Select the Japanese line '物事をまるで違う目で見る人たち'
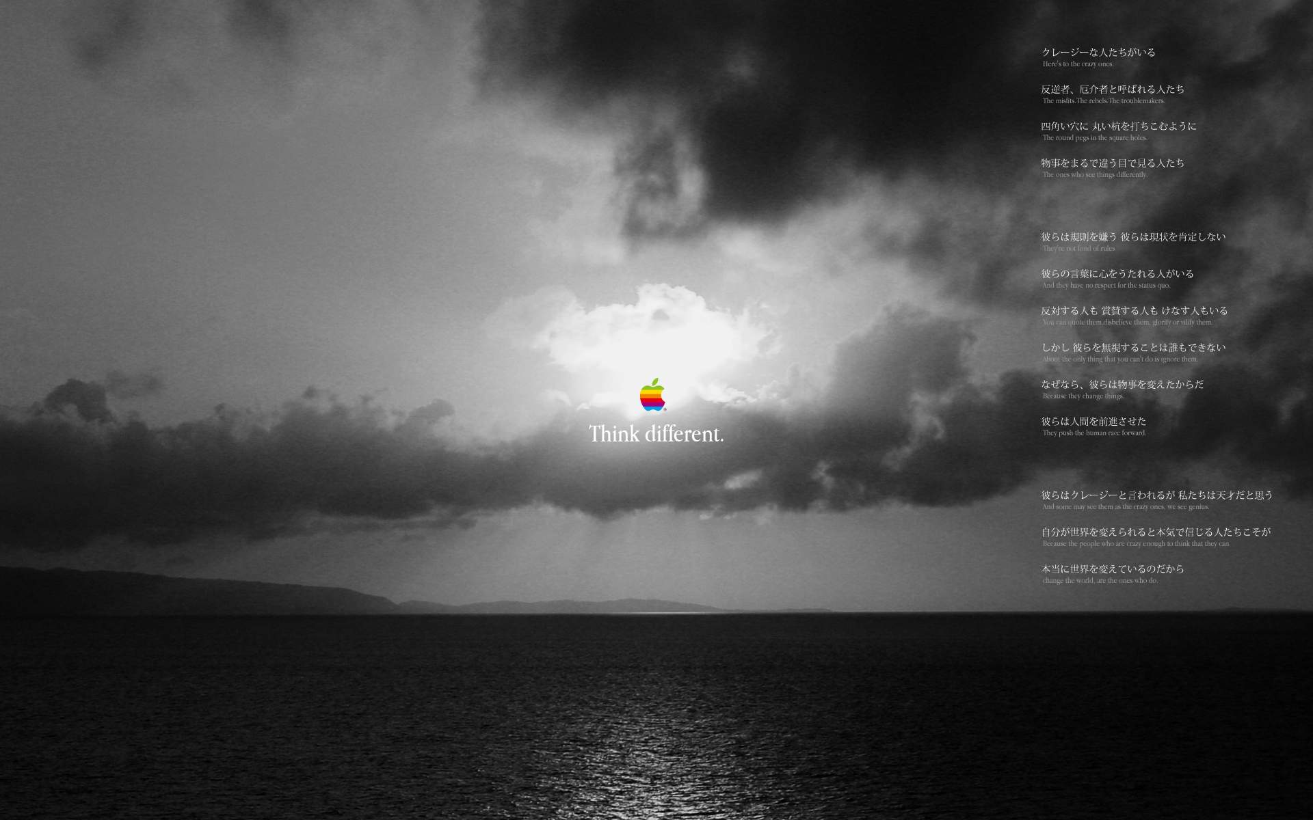Image resolution: width=1313 pixels, height=820 pixels. point(1113,163)
